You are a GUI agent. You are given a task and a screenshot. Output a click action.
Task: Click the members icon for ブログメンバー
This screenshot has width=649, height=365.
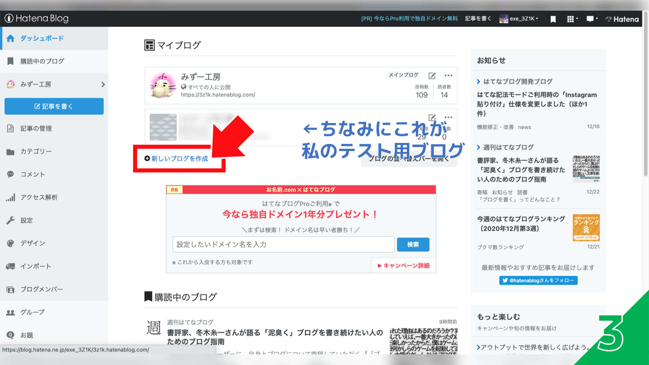tap(10, 290)
